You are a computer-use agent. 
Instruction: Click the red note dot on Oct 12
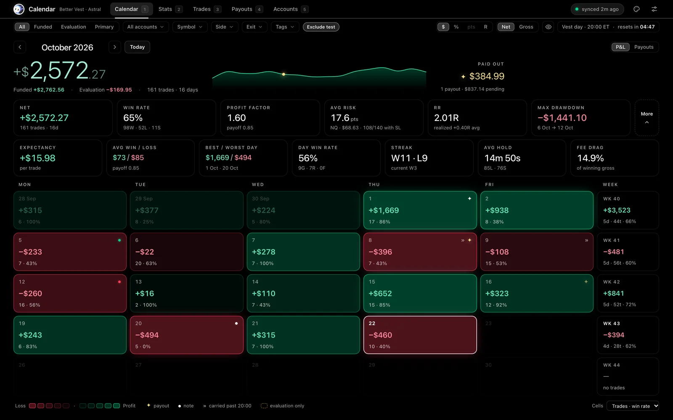(119, 282)
